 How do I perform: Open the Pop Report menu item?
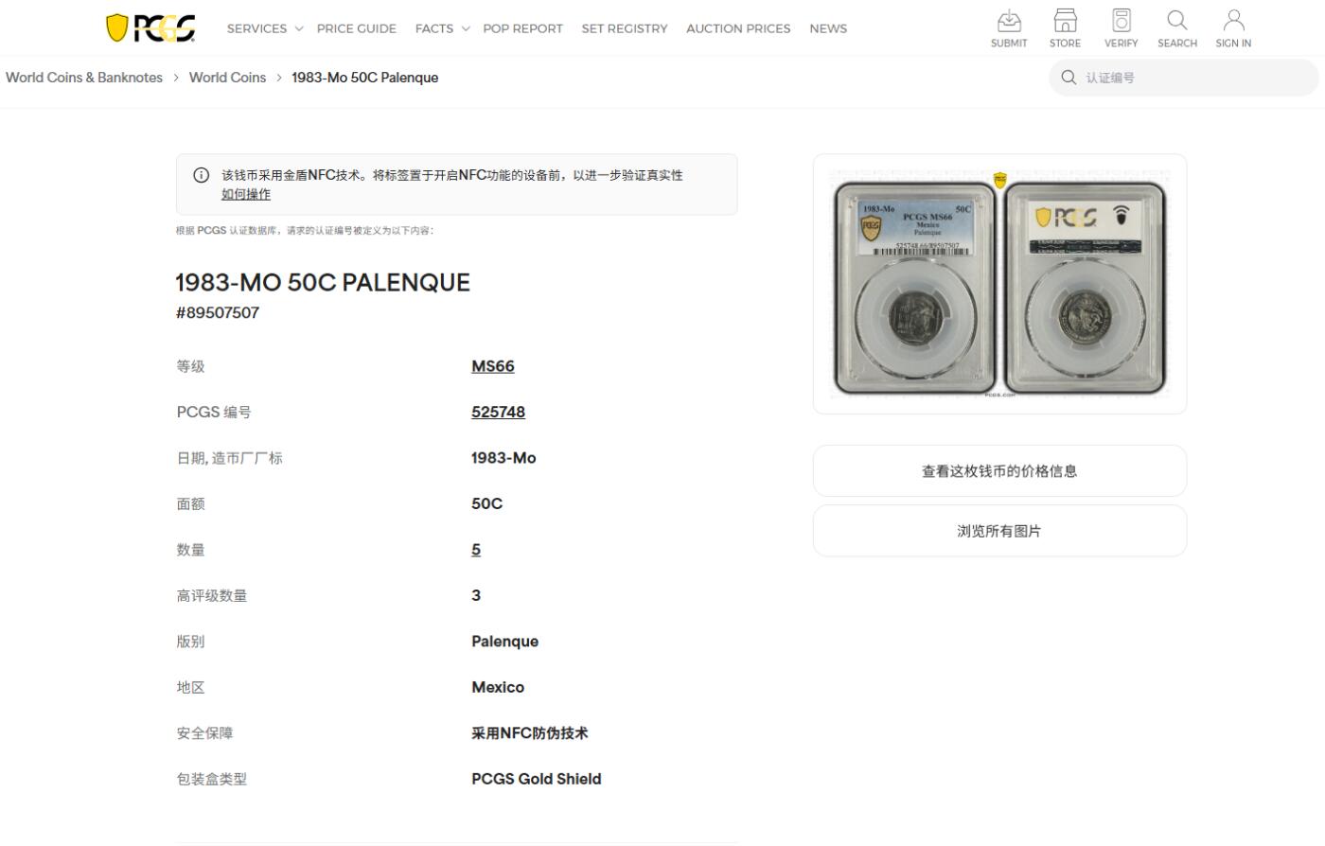[x=522, y=28]
